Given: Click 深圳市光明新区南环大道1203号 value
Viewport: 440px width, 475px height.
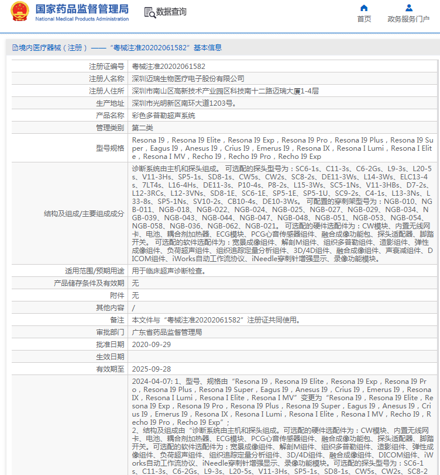Looking at the screenshot, I should [x=184, y=103].
